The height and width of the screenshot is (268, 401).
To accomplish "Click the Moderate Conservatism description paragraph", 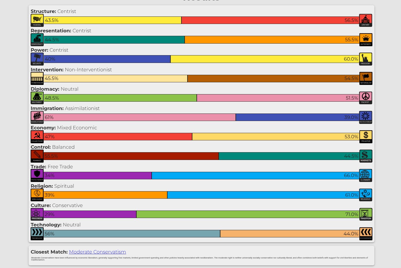I will click(x=199, y=259).
